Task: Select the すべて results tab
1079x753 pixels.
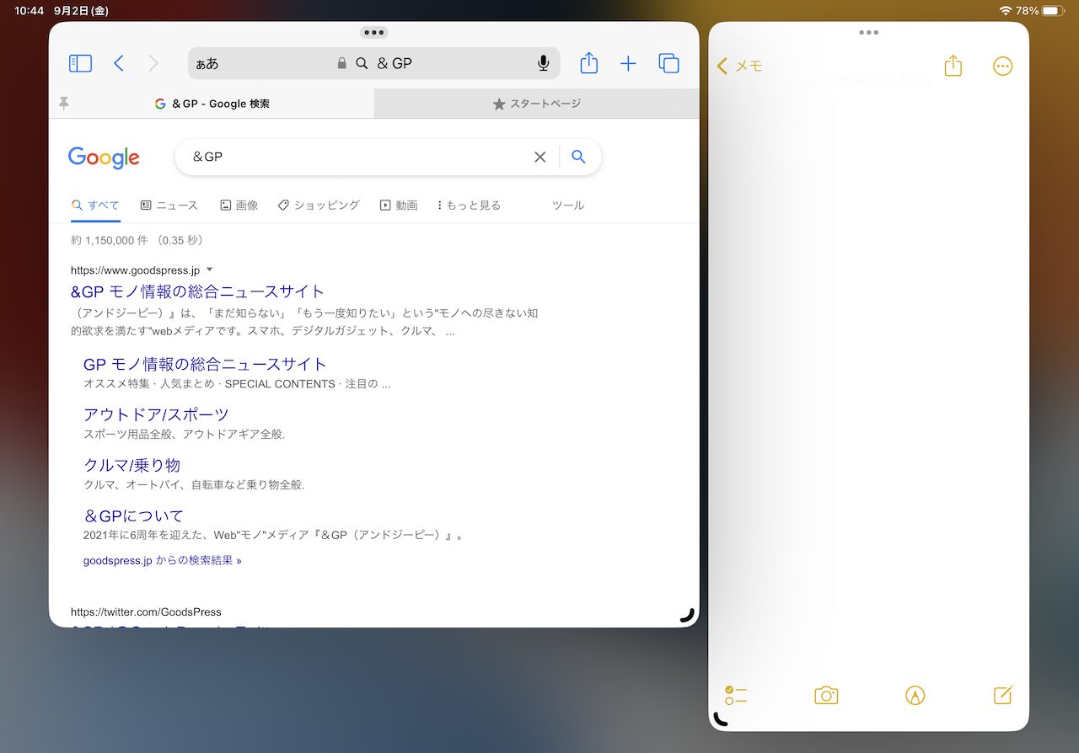Action: pos(95,205)
